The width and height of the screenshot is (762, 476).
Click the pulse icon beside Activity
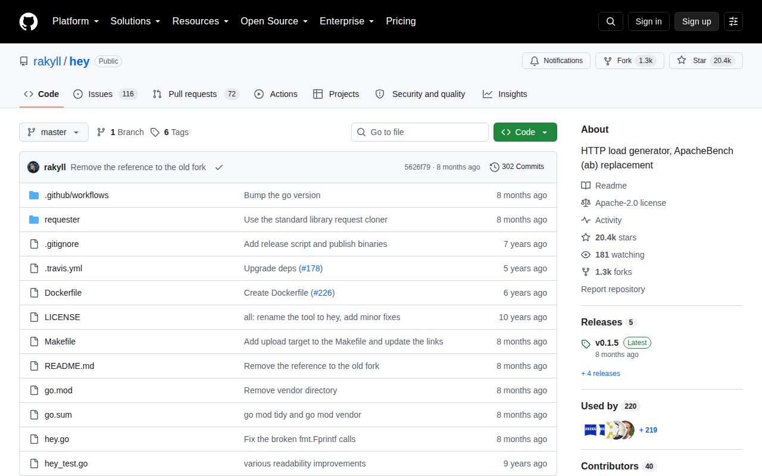click(586, 220)
